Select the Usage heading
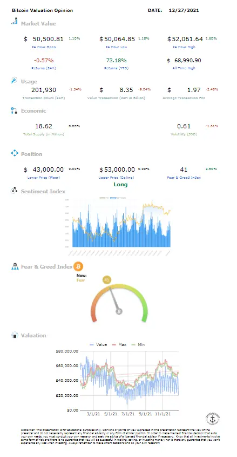This screenshot has width=237, height=457. 29,82
